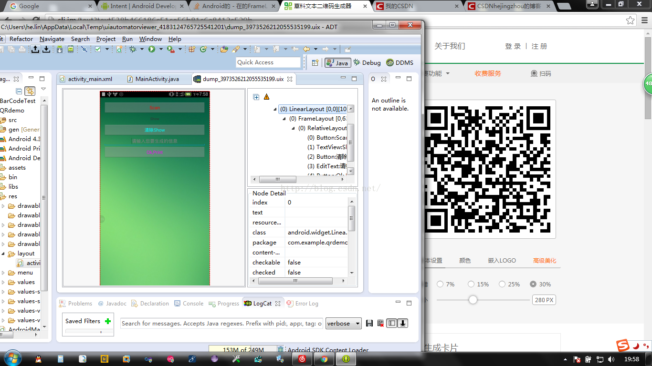Click the QR size slider handle
This screenshot has height=366, width=652.
[473, 300]
